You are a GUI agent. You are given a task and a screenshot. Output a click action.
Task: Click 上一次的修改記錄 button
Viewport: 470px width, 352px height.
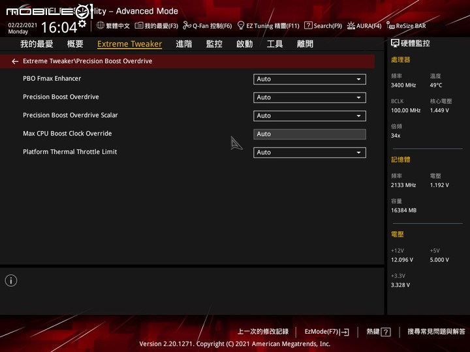tap(263, 332)
